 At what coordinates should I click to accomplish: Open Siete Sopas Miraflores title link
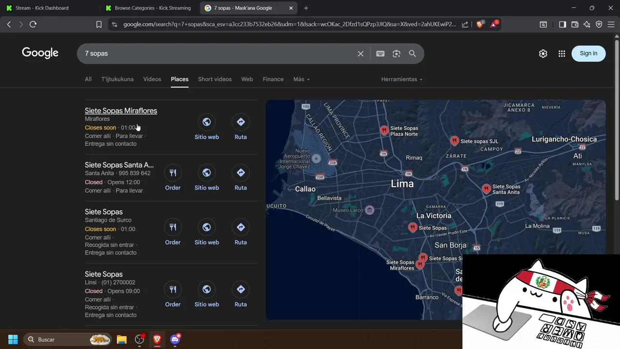pyautogui.click(x=121, y=111)
